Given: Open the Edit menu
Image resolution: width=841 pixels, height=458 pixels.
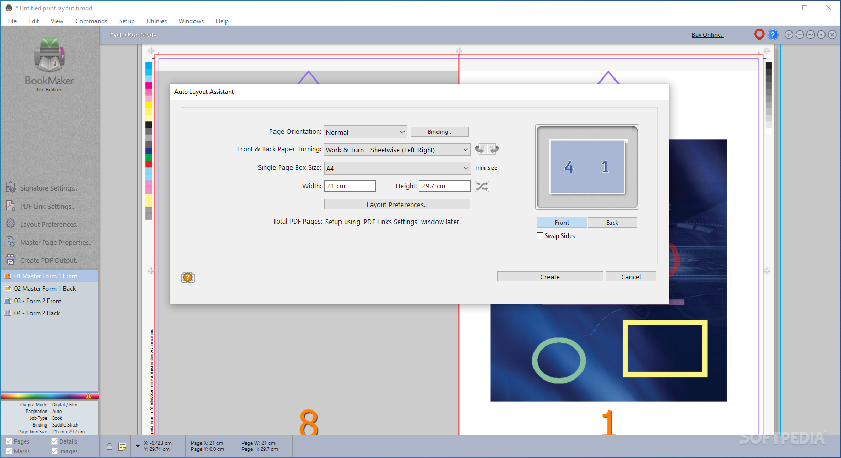Looking at the screenshot, I should coord(34,21).
